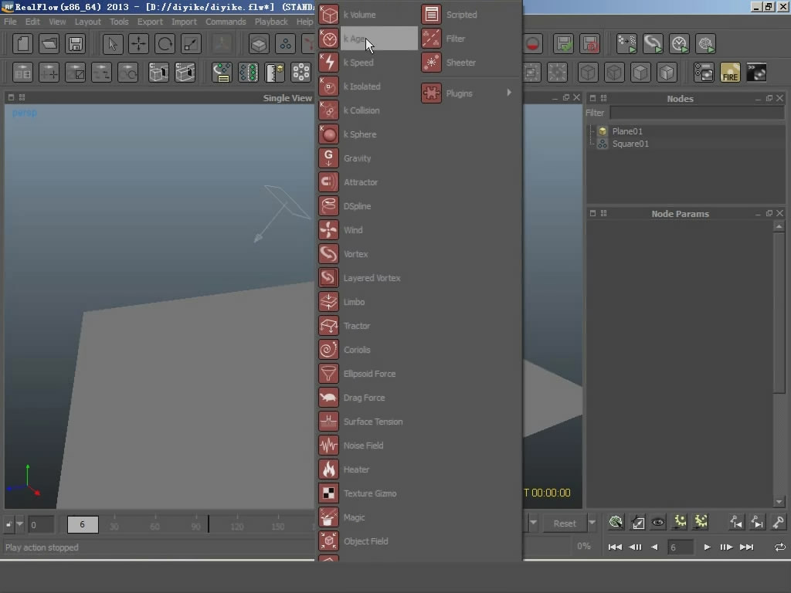The image size is (791, 593).
Task: Open the Layout menu
Action: 88,22
